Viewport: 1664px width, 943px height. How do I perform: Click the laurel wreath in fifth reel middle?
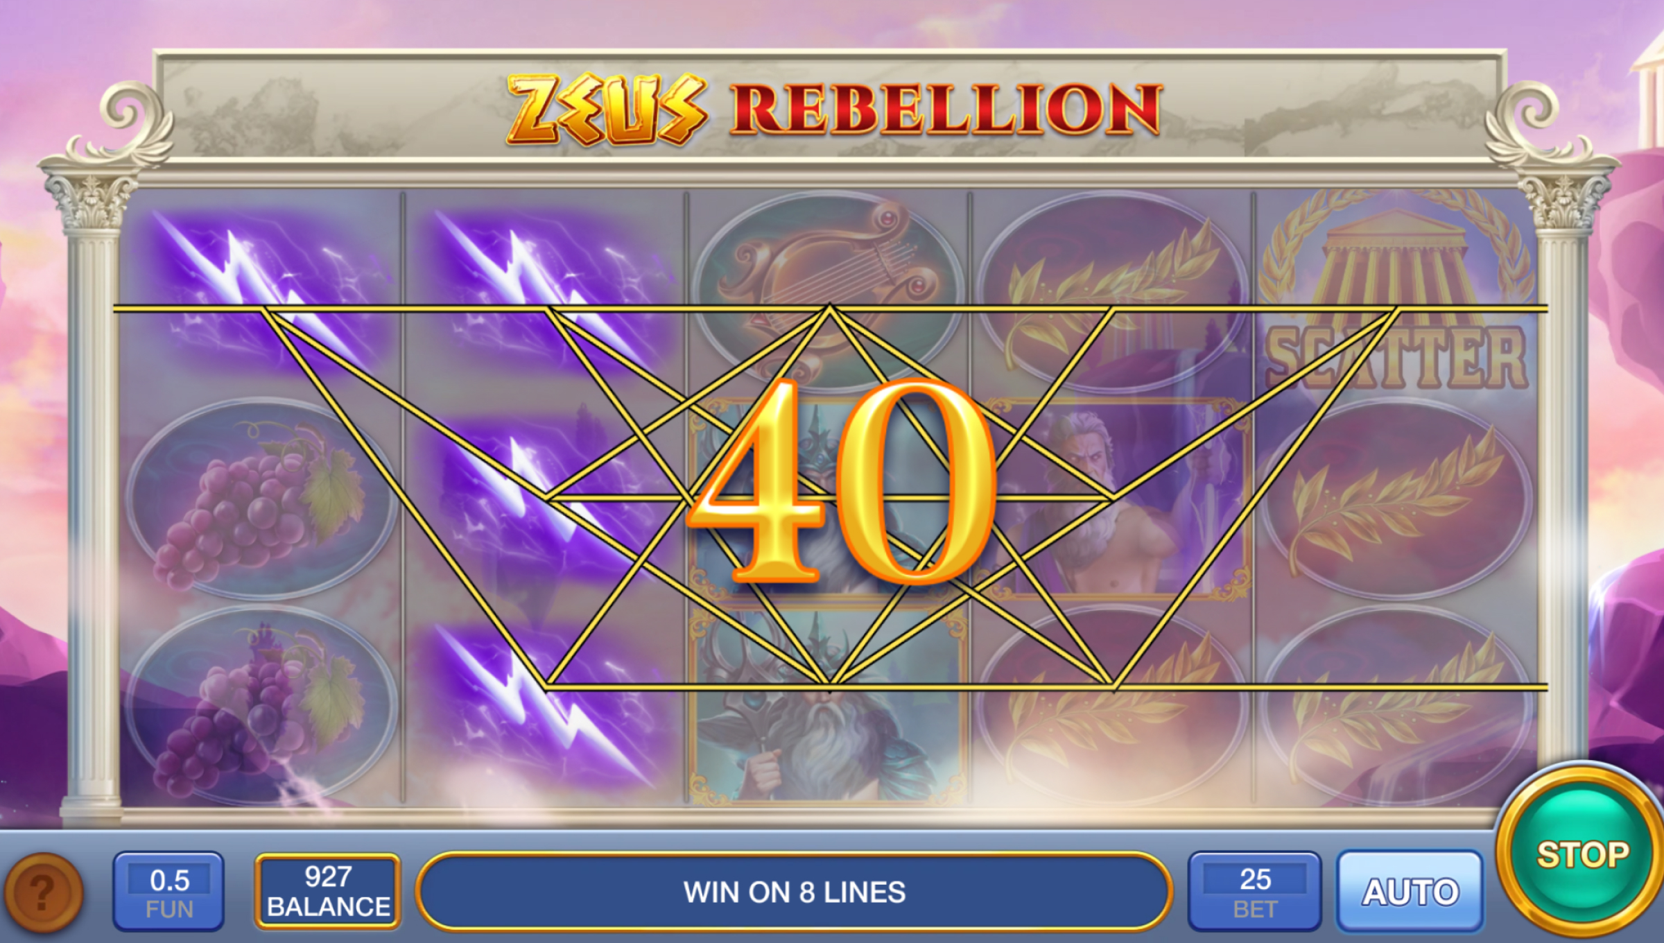click(x=1396, y=499)
